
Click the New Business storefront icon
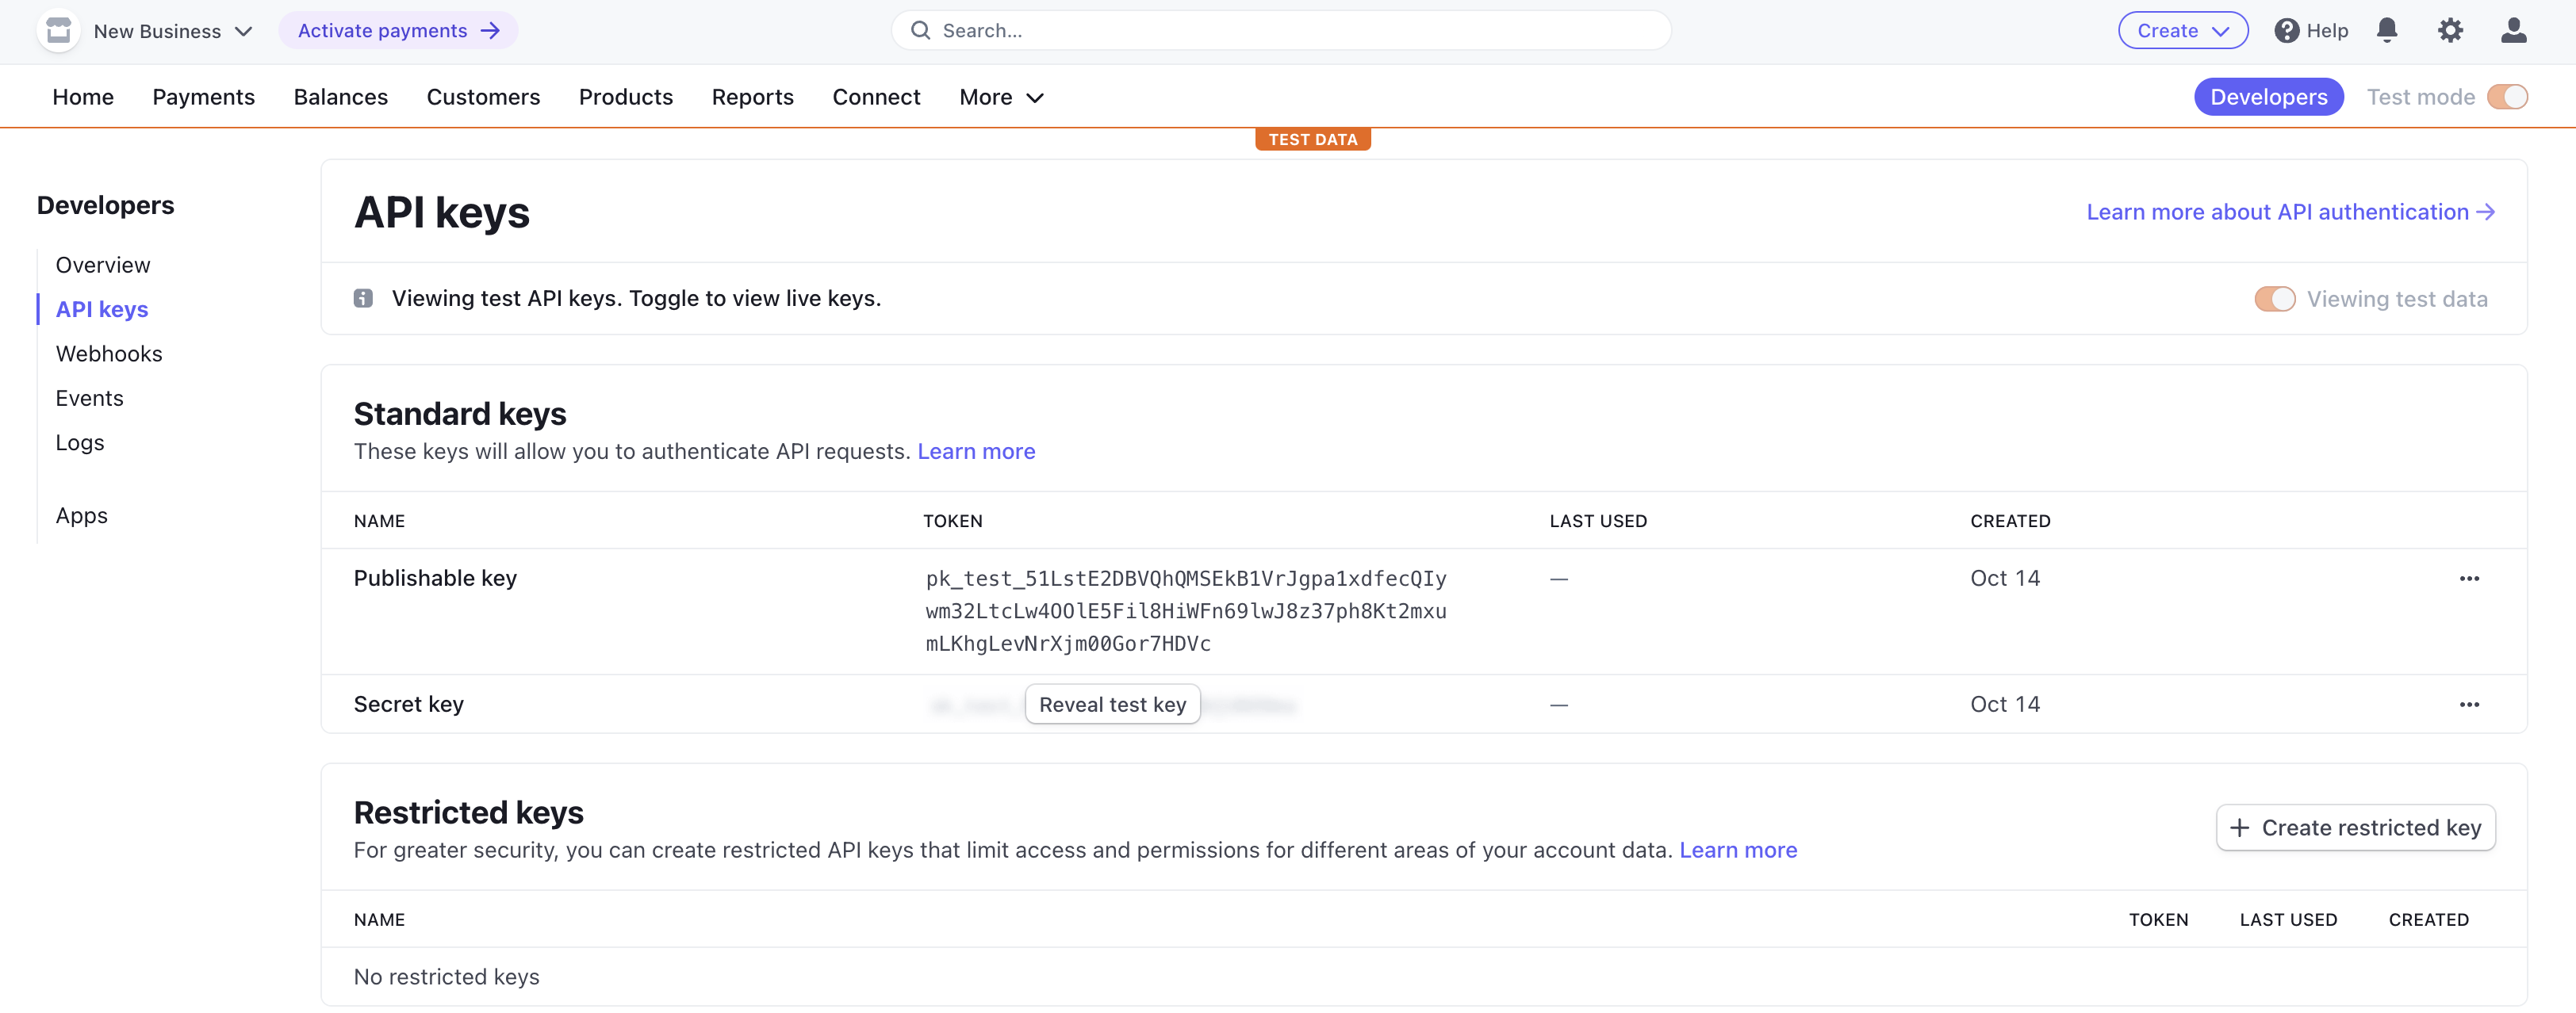(58, 30)
